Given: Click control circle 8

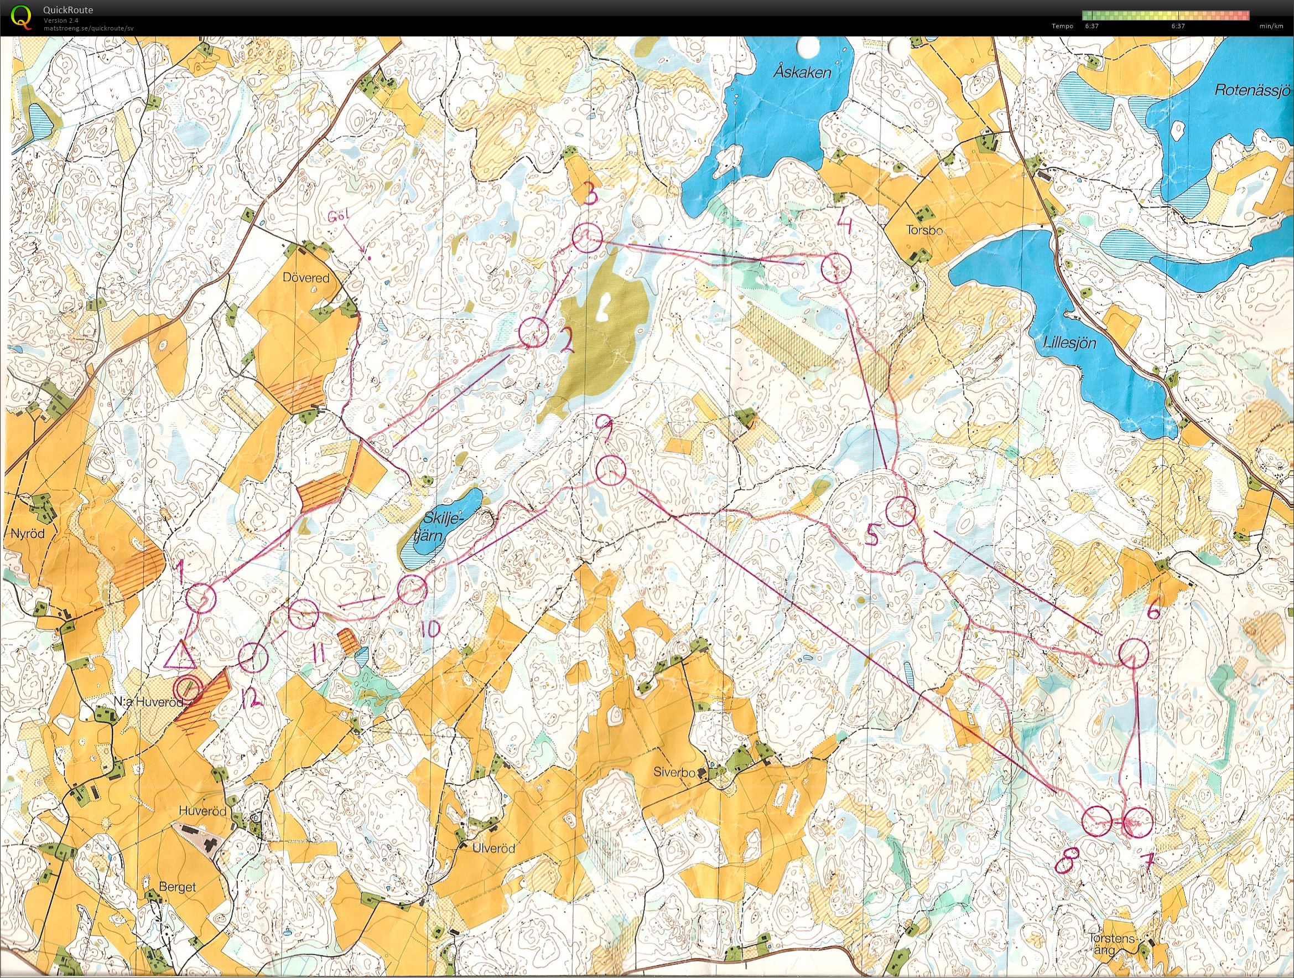Looking at the screenshot, I should click(1096, 821).
